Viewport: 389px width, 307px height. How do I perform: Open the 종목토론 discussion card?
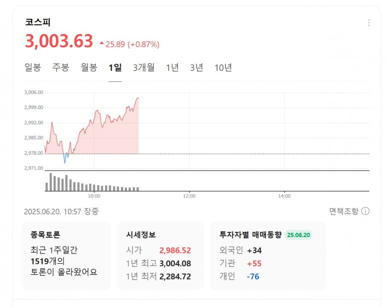pos(66,256)
